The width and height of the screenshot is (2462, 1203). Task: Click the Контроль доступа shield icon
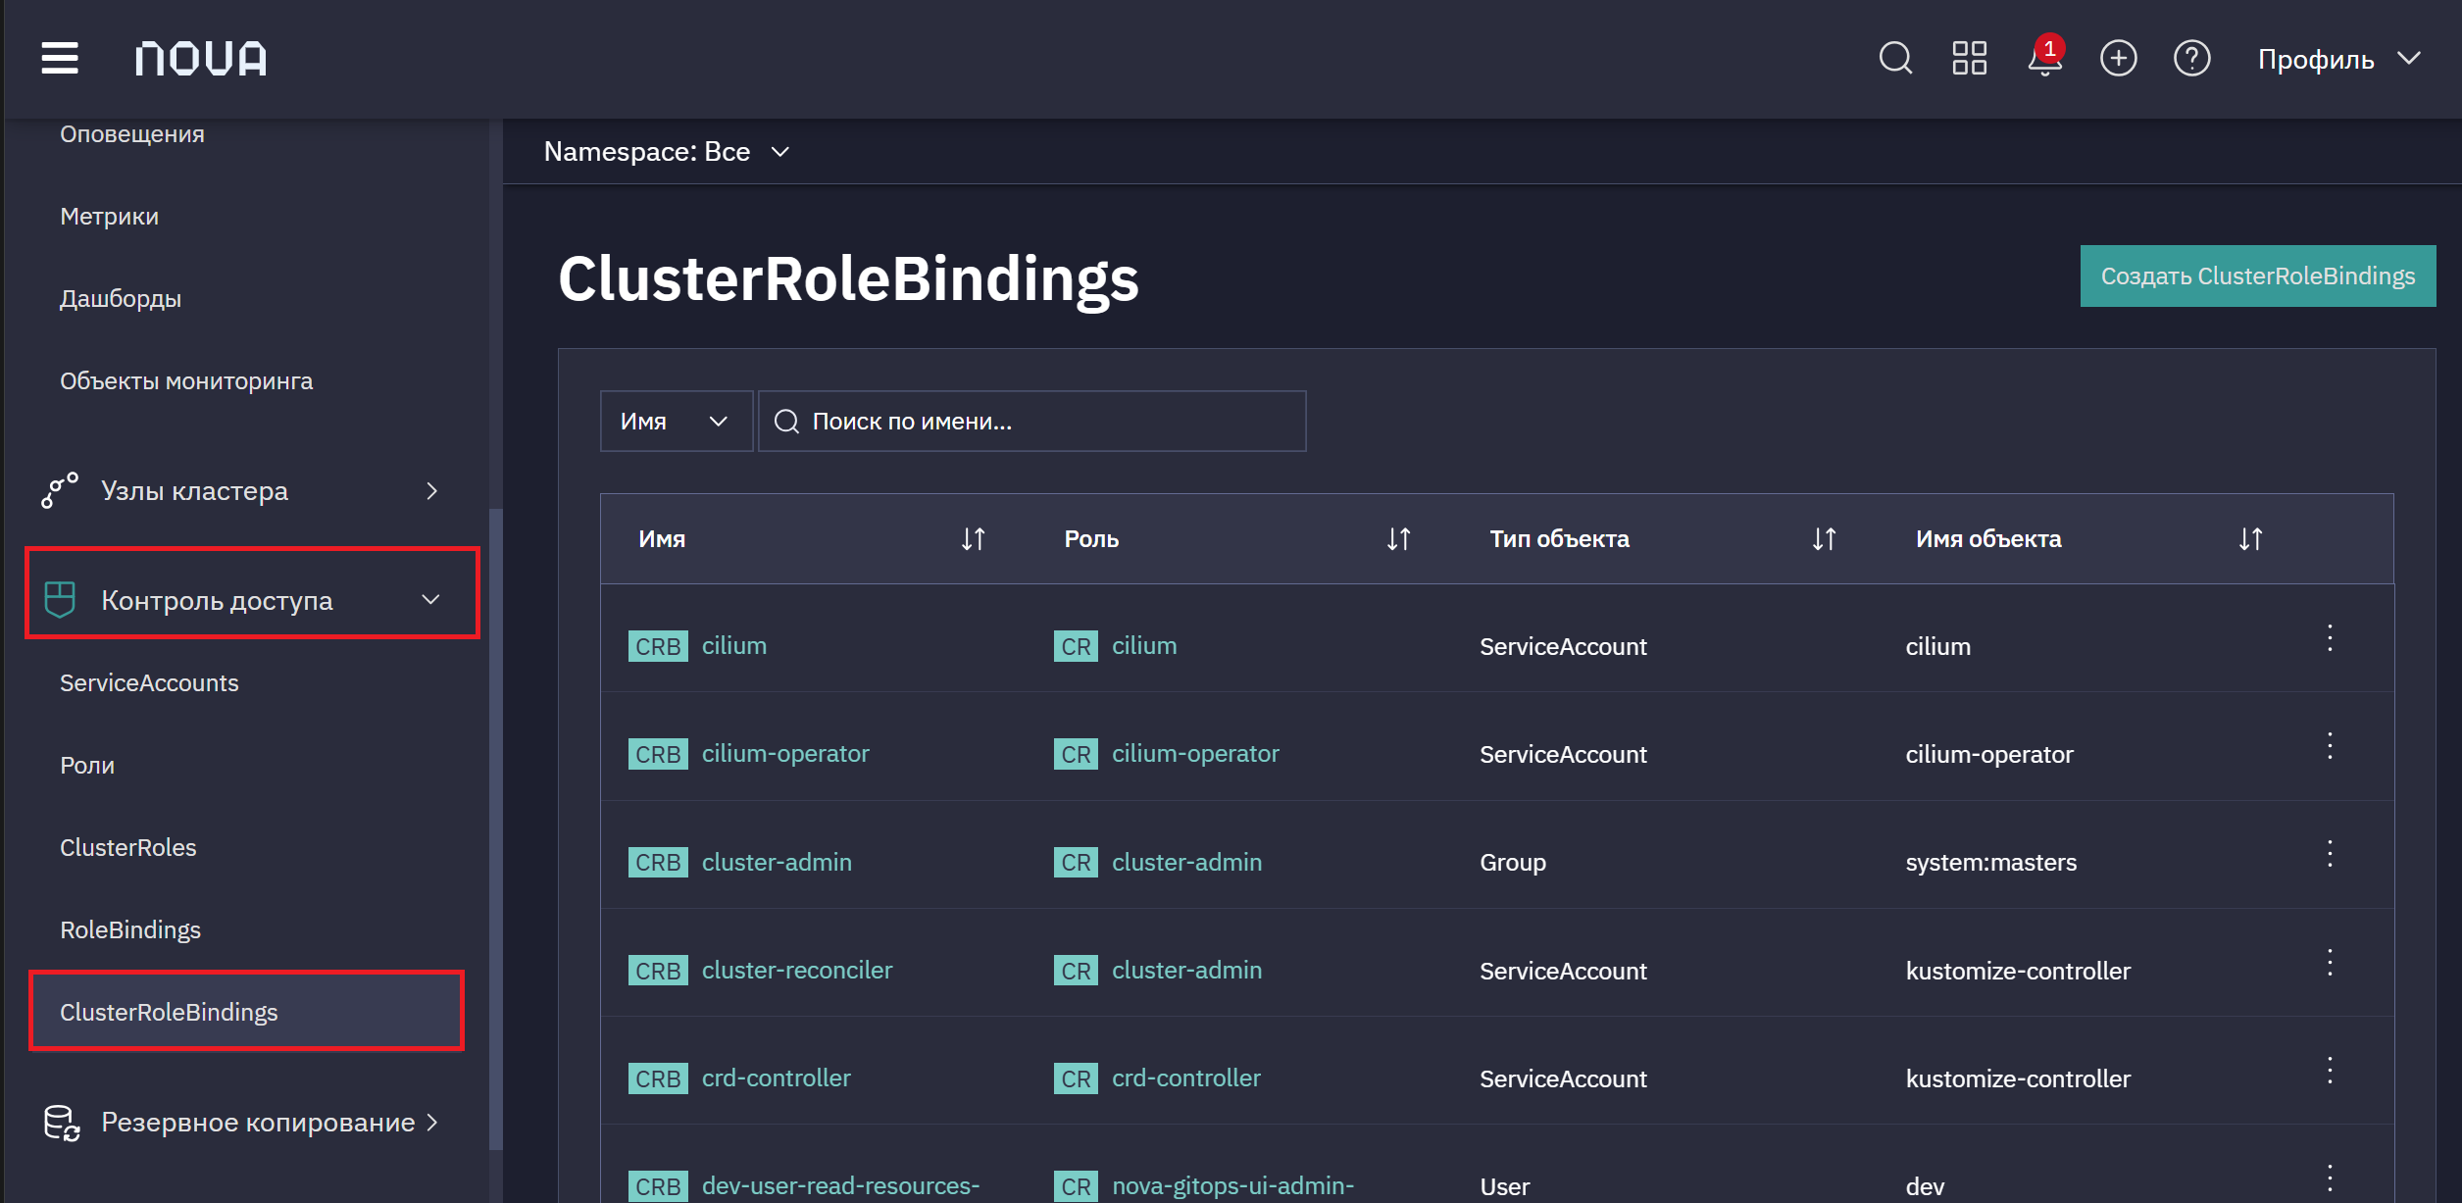(x=60, y=600)
